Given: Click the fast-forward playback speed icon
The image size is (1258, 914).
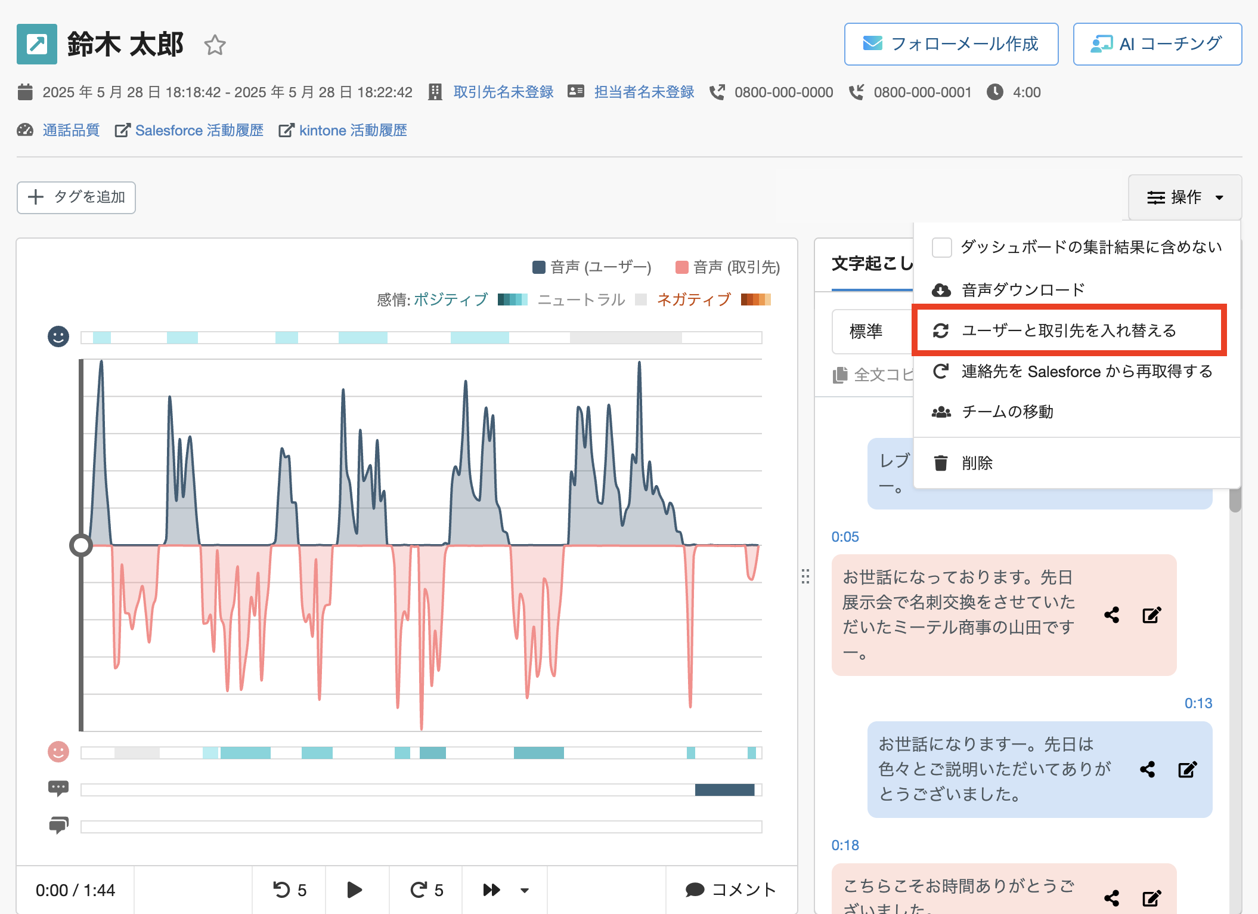Looking at the screenshot, I should tap(491, 890).
